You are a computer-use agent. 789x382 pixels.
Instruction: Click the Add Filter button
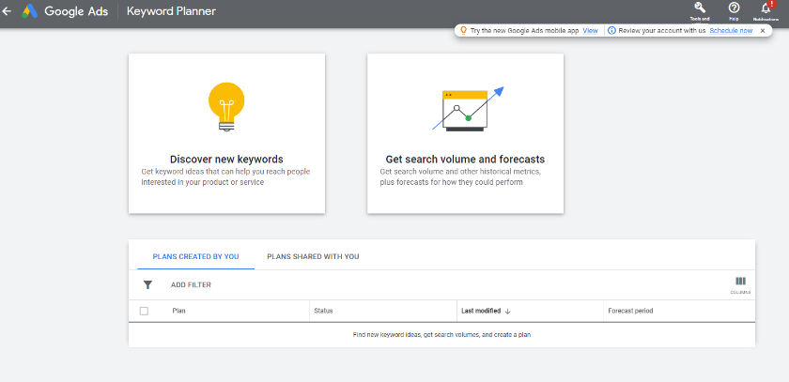[x=191, y=285]
